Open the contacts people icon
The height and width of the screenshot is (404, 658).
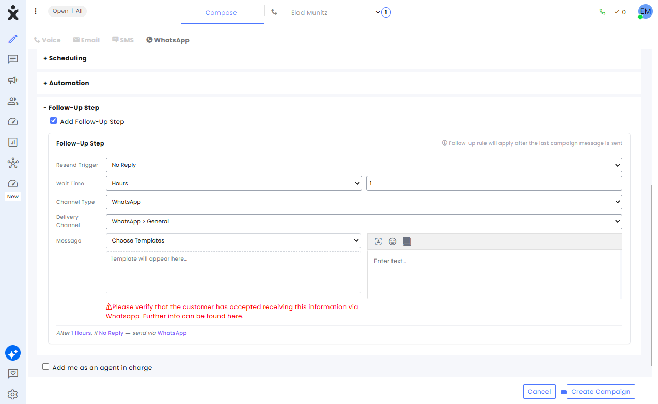(x=13, y=101)
